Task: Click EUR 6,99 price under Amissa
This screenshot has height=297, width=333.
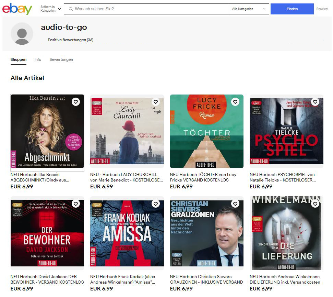Action: click(x=102, y=289)
